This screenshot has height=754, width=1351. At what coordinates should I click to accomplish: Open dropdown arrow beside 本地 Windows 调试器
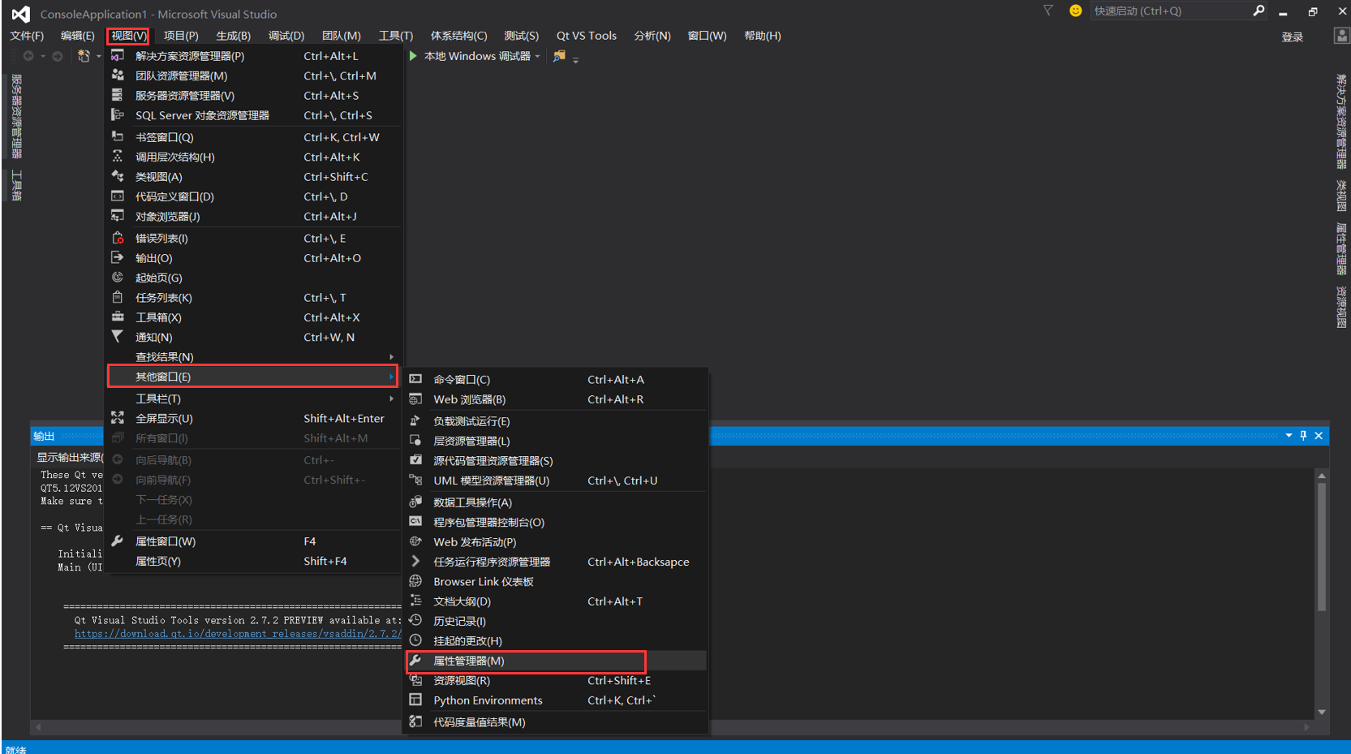[537, 57]
